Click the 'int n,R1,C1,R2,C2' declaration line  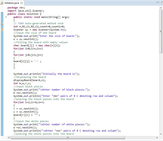click(39, 27)
